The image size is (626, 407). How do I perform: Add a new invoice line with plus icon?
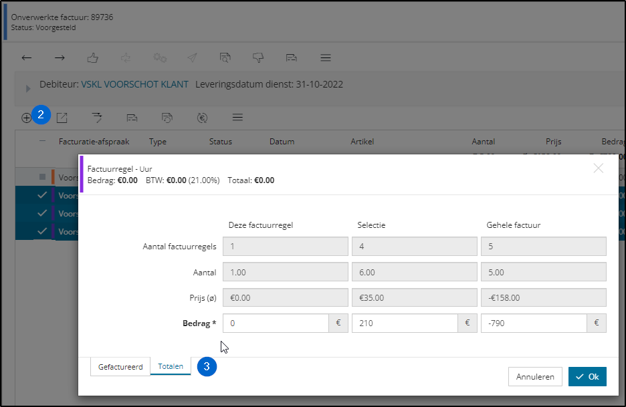pyautogui.click(x=26, y=118)
